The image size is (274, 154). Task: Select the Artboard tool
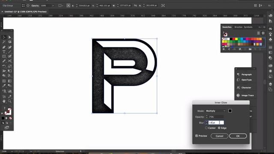click(4, 97)
